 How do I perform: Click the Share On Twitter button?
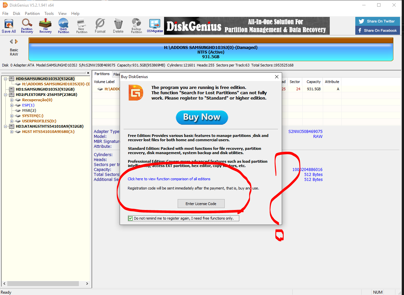tap(377, 21)
